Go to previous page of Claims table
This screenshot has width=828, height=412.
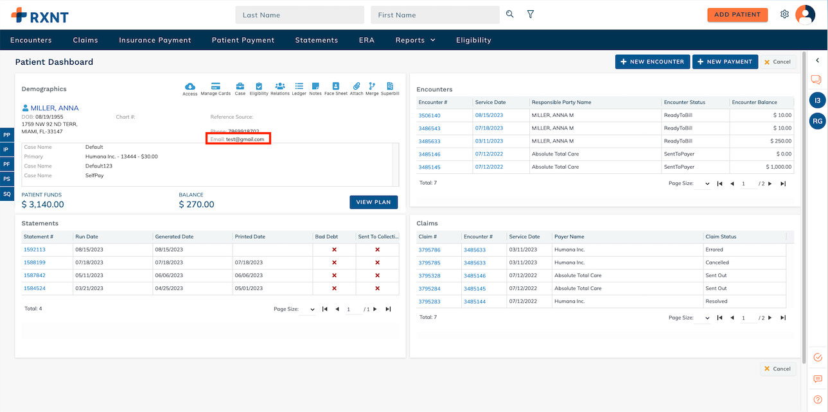pos(732,318)
